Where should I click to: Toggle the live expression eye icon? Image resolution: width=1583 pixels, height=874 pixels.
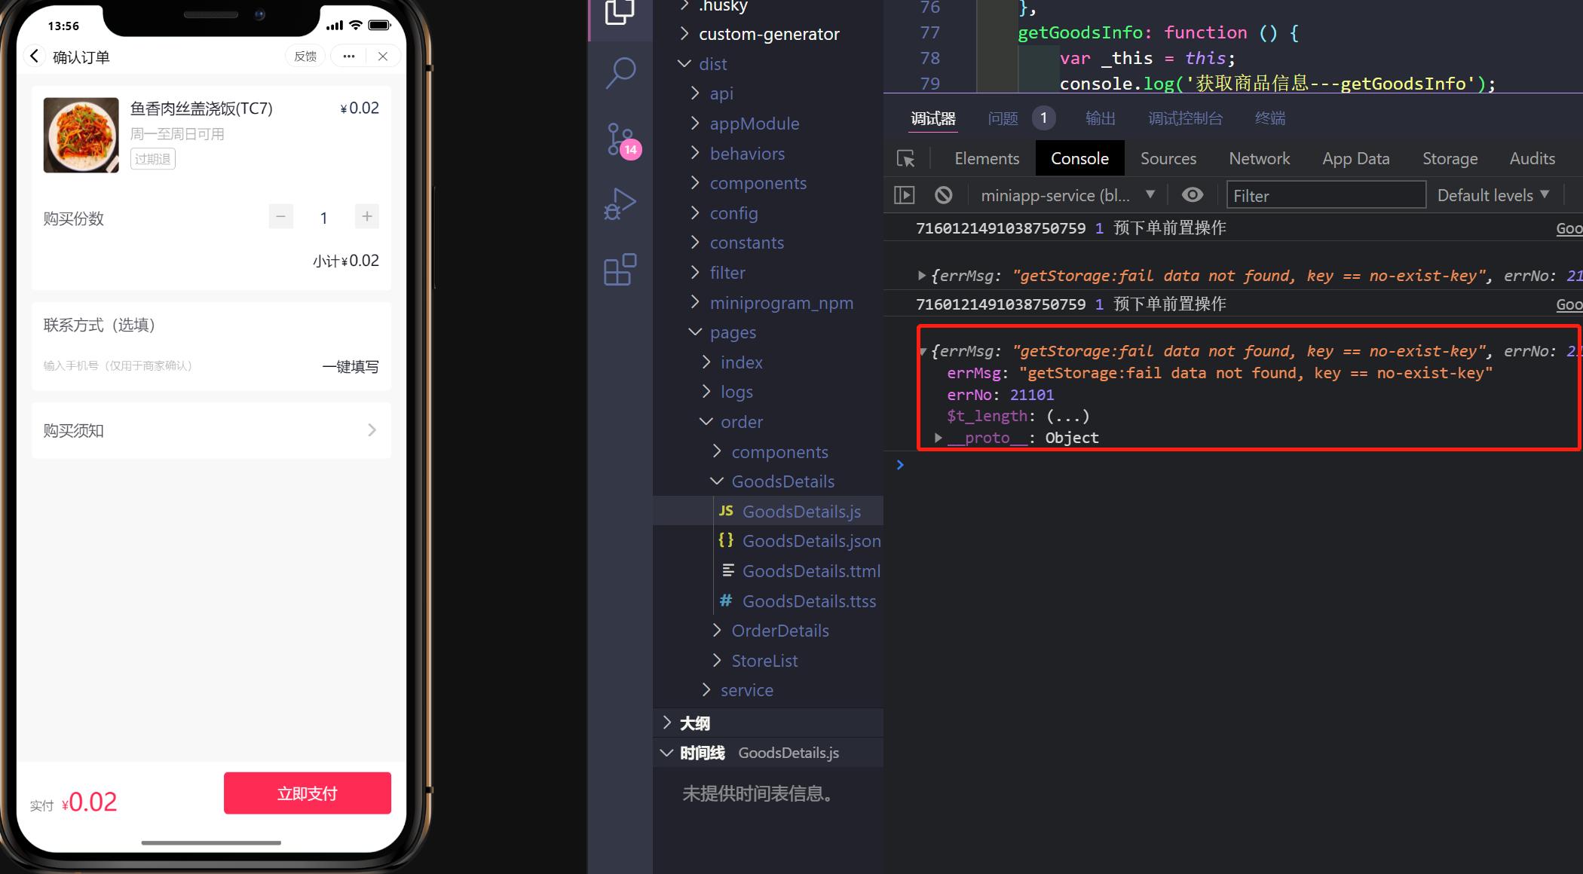[1192, 195]
